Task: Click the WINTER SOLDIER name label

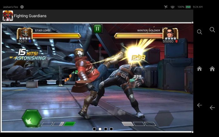Action: point(149,30)
